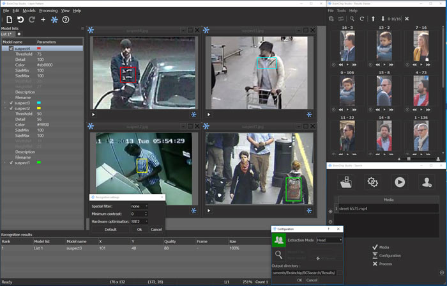Image resolution: width=447 pixels, height=286 pixels.
Task: Fast-forward result 13 - 2
Action: 391,65
